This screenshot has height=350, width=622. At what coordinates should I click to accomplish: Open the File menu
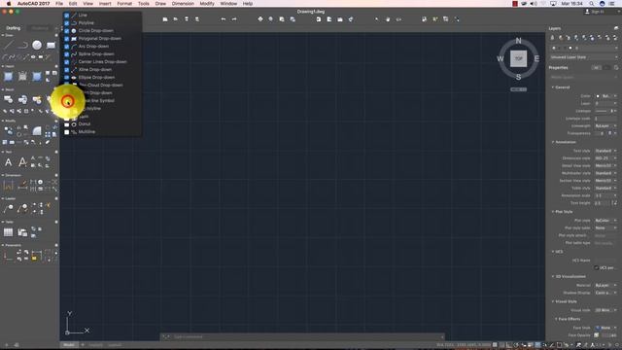pyautogui.click(x=59, y=4)
